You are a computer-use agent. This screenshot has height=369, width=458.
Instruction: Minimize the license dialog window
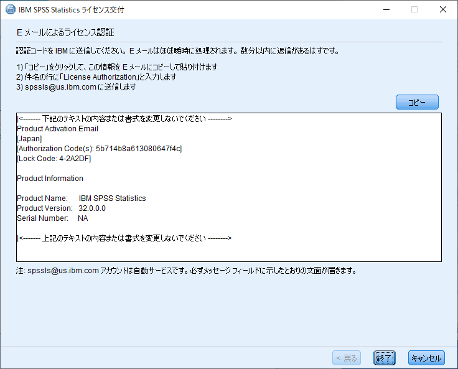click(386, 9)
